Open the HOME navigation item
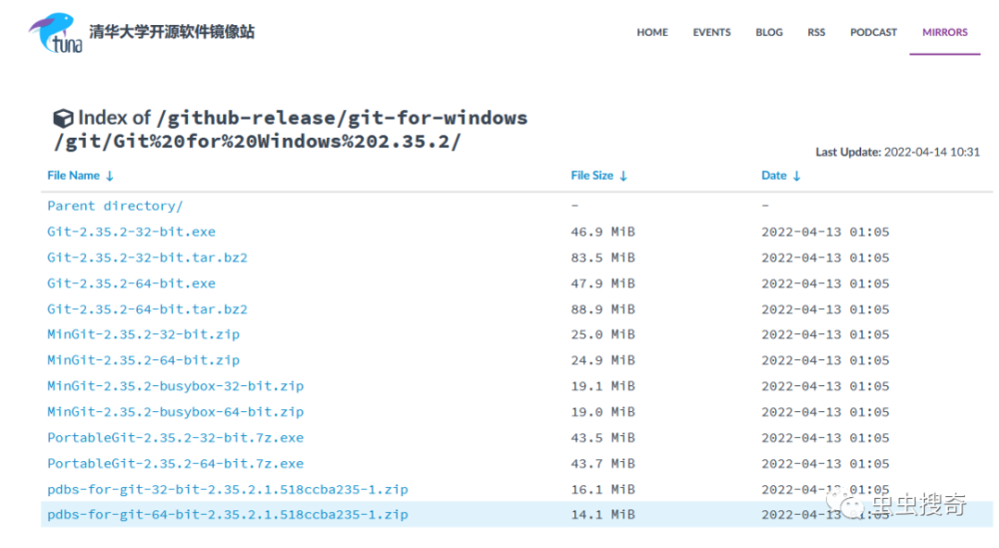Image resolution: width=999 pixels, height=548 pixels. click(652, 32)
